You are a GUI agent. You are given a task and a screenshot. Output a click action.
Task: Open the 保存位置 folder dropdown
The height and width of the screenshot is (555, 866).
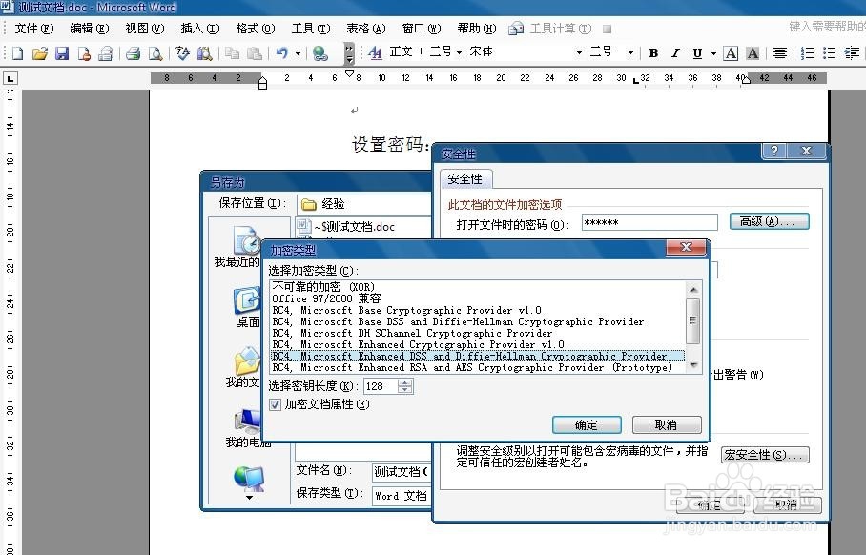coord(363,204)
